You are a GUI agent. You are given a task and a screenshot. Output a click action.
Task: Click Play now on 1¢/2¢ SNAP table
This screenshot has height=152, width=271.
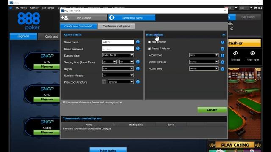[47, 67]
